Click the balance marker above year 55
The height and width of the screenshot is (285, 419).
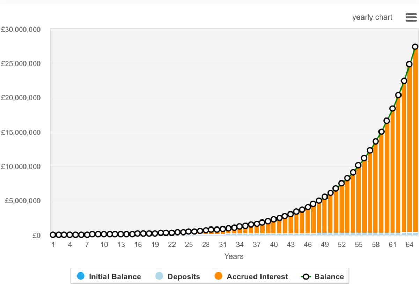coord(359,165)
